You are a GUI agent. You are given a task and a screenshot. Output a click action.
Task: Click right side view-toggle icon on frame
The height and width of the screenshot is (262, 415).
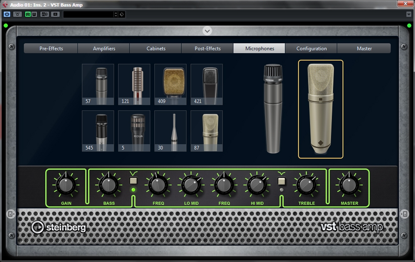coord(404,214)
